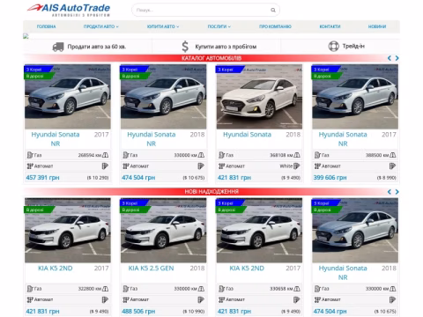Click the dollar price ($ 10 290)

tap(98, 178)
